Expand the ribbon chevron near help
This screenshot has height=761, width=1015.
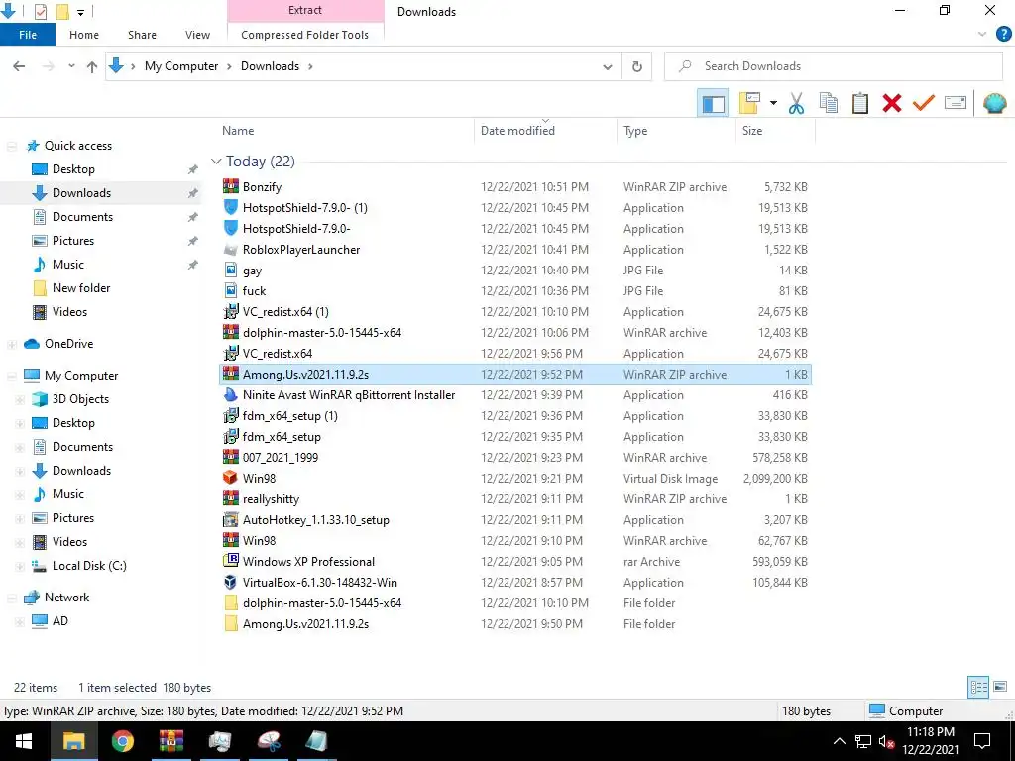982,35
